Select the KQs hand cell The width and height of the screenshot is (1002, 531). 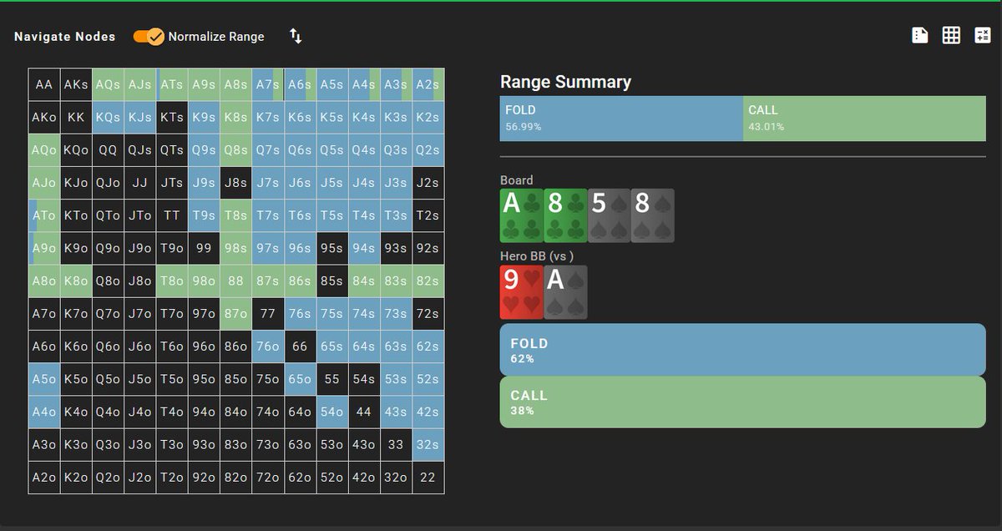point(108,117)
